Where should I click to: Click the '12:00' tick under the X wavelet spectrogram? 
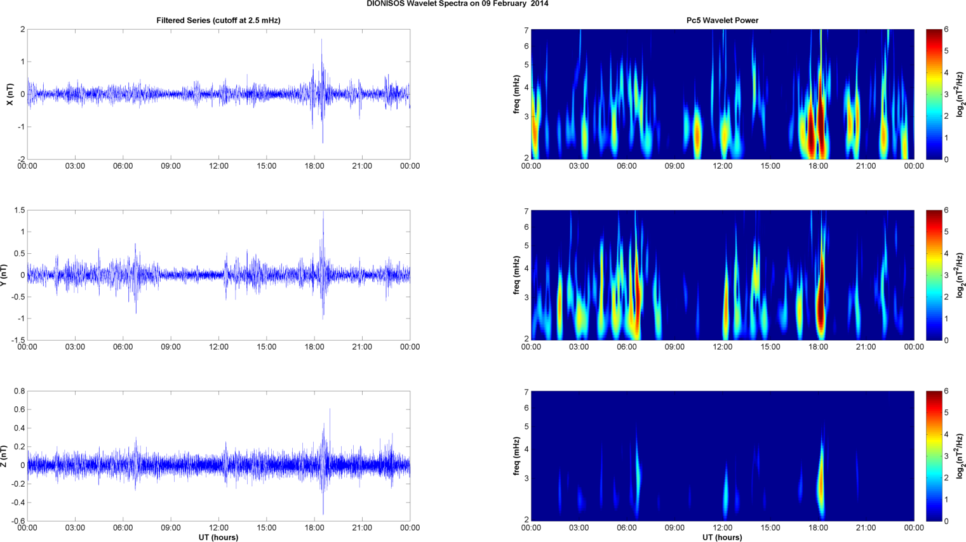722,166
